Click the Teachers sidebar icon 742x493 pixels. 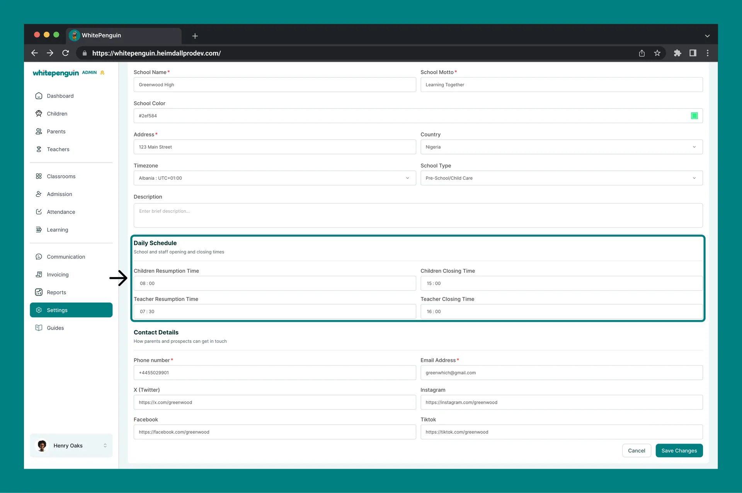39,149
